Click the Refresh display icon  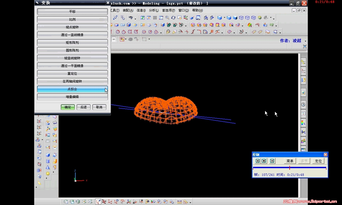tap(143, 18)
